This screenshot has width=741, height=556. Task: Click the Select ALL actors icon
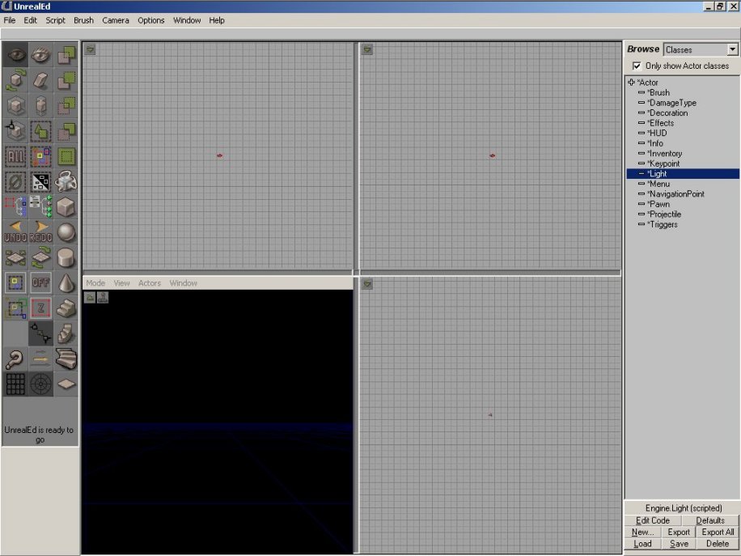point(15,156)
